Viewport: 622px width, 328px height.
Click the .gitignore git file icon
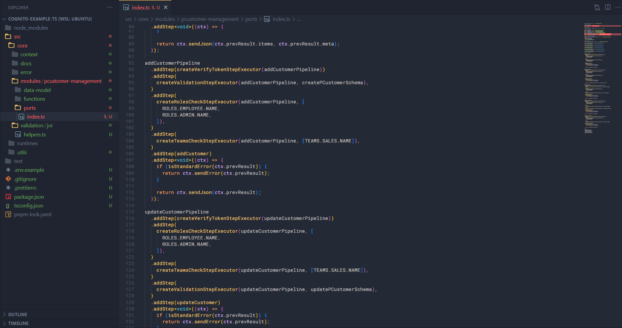[8, 179]
